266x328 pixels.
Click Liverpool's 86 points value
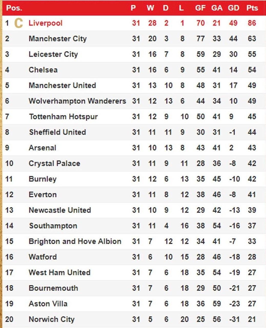(x=252, y=23)
